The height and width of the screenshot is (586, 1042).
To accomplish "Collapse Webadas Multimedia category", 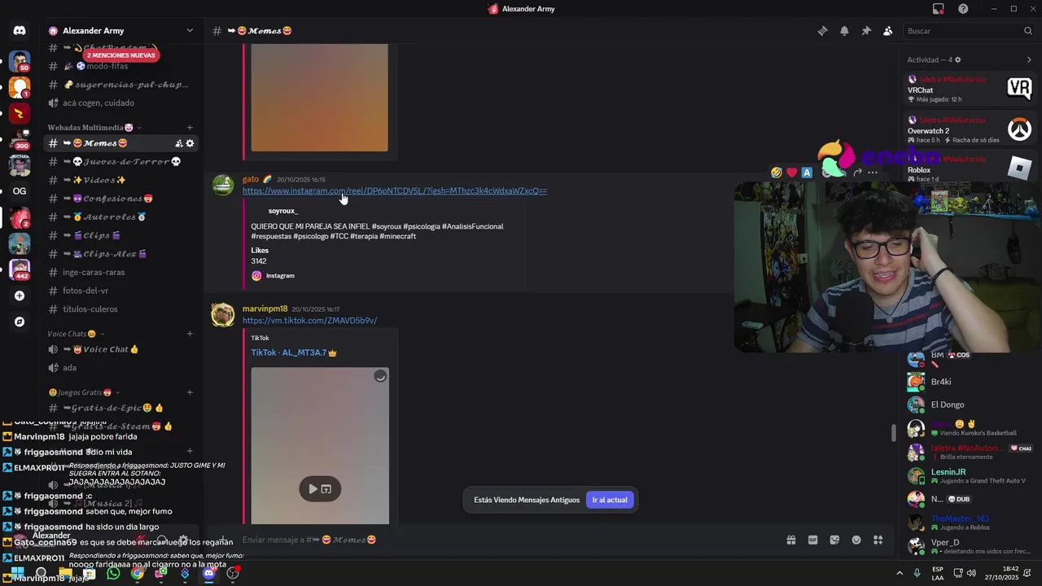I will [94, 128].
